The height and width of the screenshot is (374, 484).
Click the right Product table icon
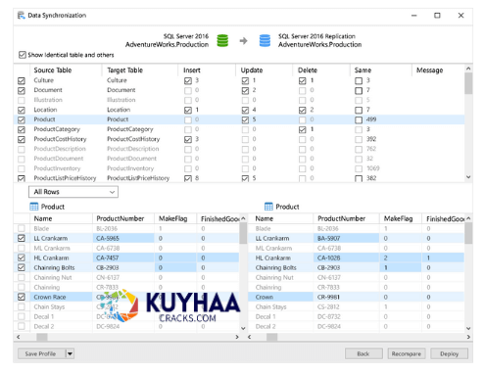pyautogui.click(x=268, y=207)
